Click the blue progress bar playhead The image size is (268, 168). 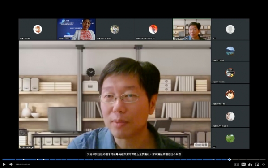tap(230, 159)
